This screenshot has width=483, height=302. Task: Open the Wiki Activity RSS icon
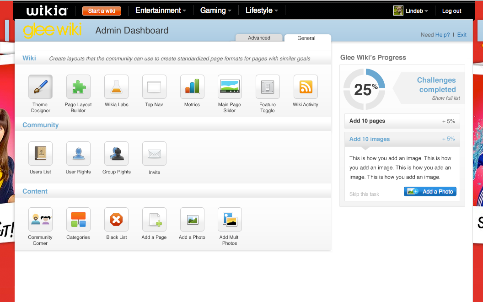point(306,87)
